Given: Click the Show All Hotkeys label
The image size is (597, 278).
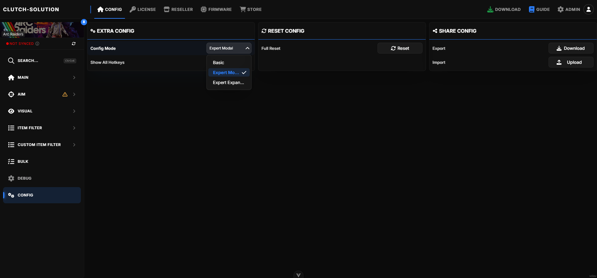Looking at the screenshot, I should (107, 62).
